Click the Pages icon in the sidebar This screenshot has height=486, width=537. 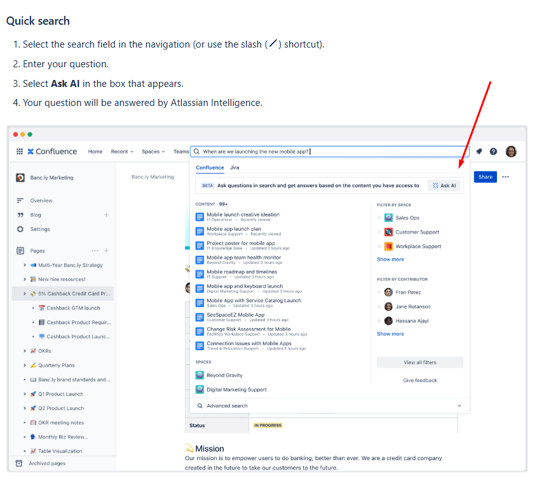(x=20, y=251)
